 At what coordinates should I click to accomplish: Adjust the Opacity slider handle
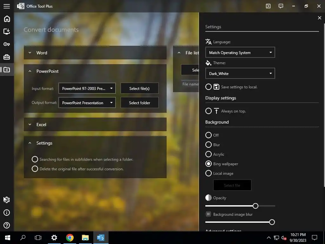coord(255,206)
